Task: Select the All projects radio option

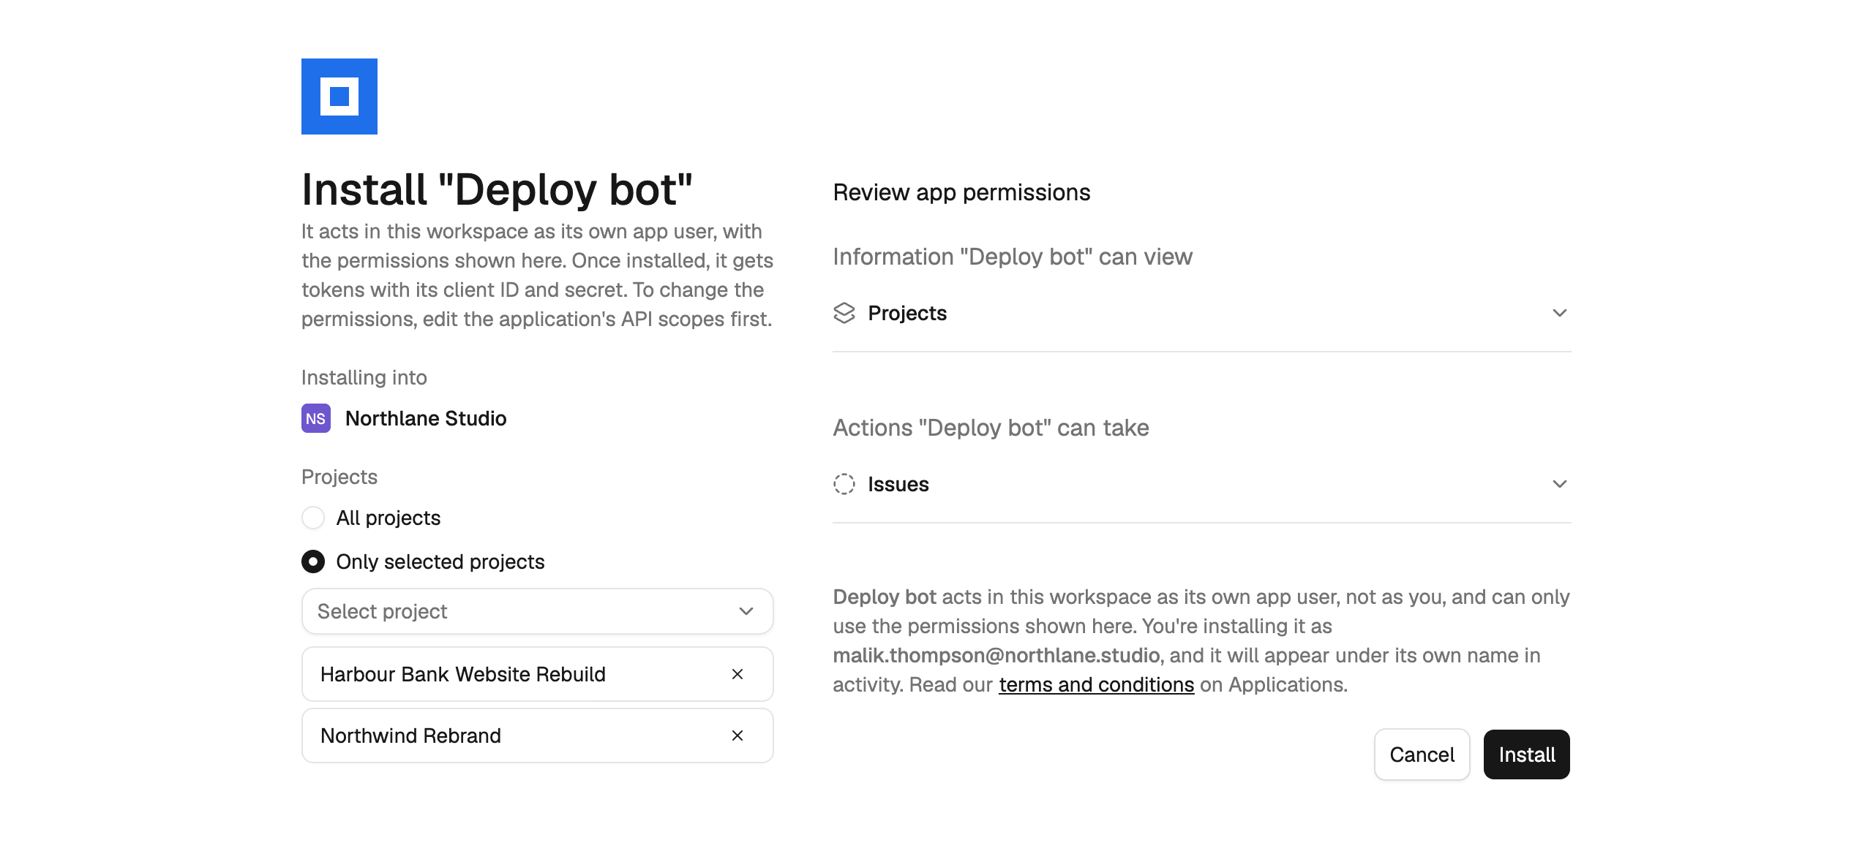Action: [x=313, y=518]
